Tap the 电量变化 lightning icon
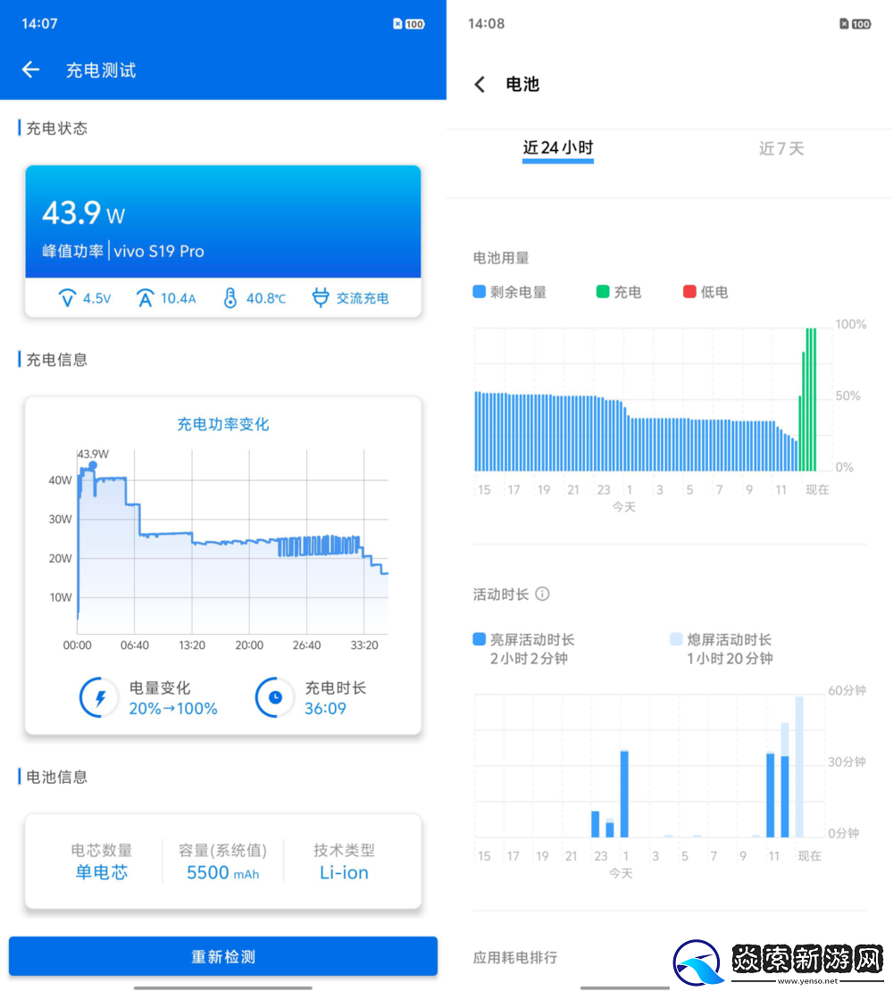The height and width of the screenshot is (991, 893). (98, 698)
